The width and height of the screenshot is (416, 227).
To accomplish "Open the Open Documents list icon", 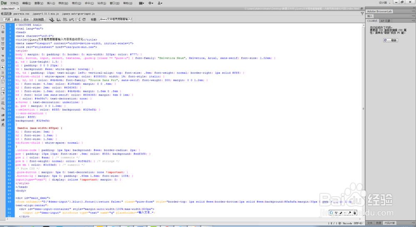I will point(3,27).
